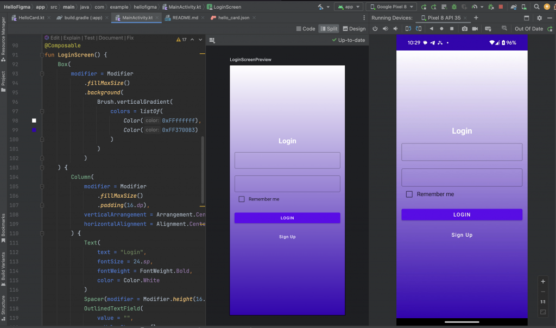Viewport: 556px width, 328px height.
Task: Click Sign Up link on the emulator
Action: (462, 235)
